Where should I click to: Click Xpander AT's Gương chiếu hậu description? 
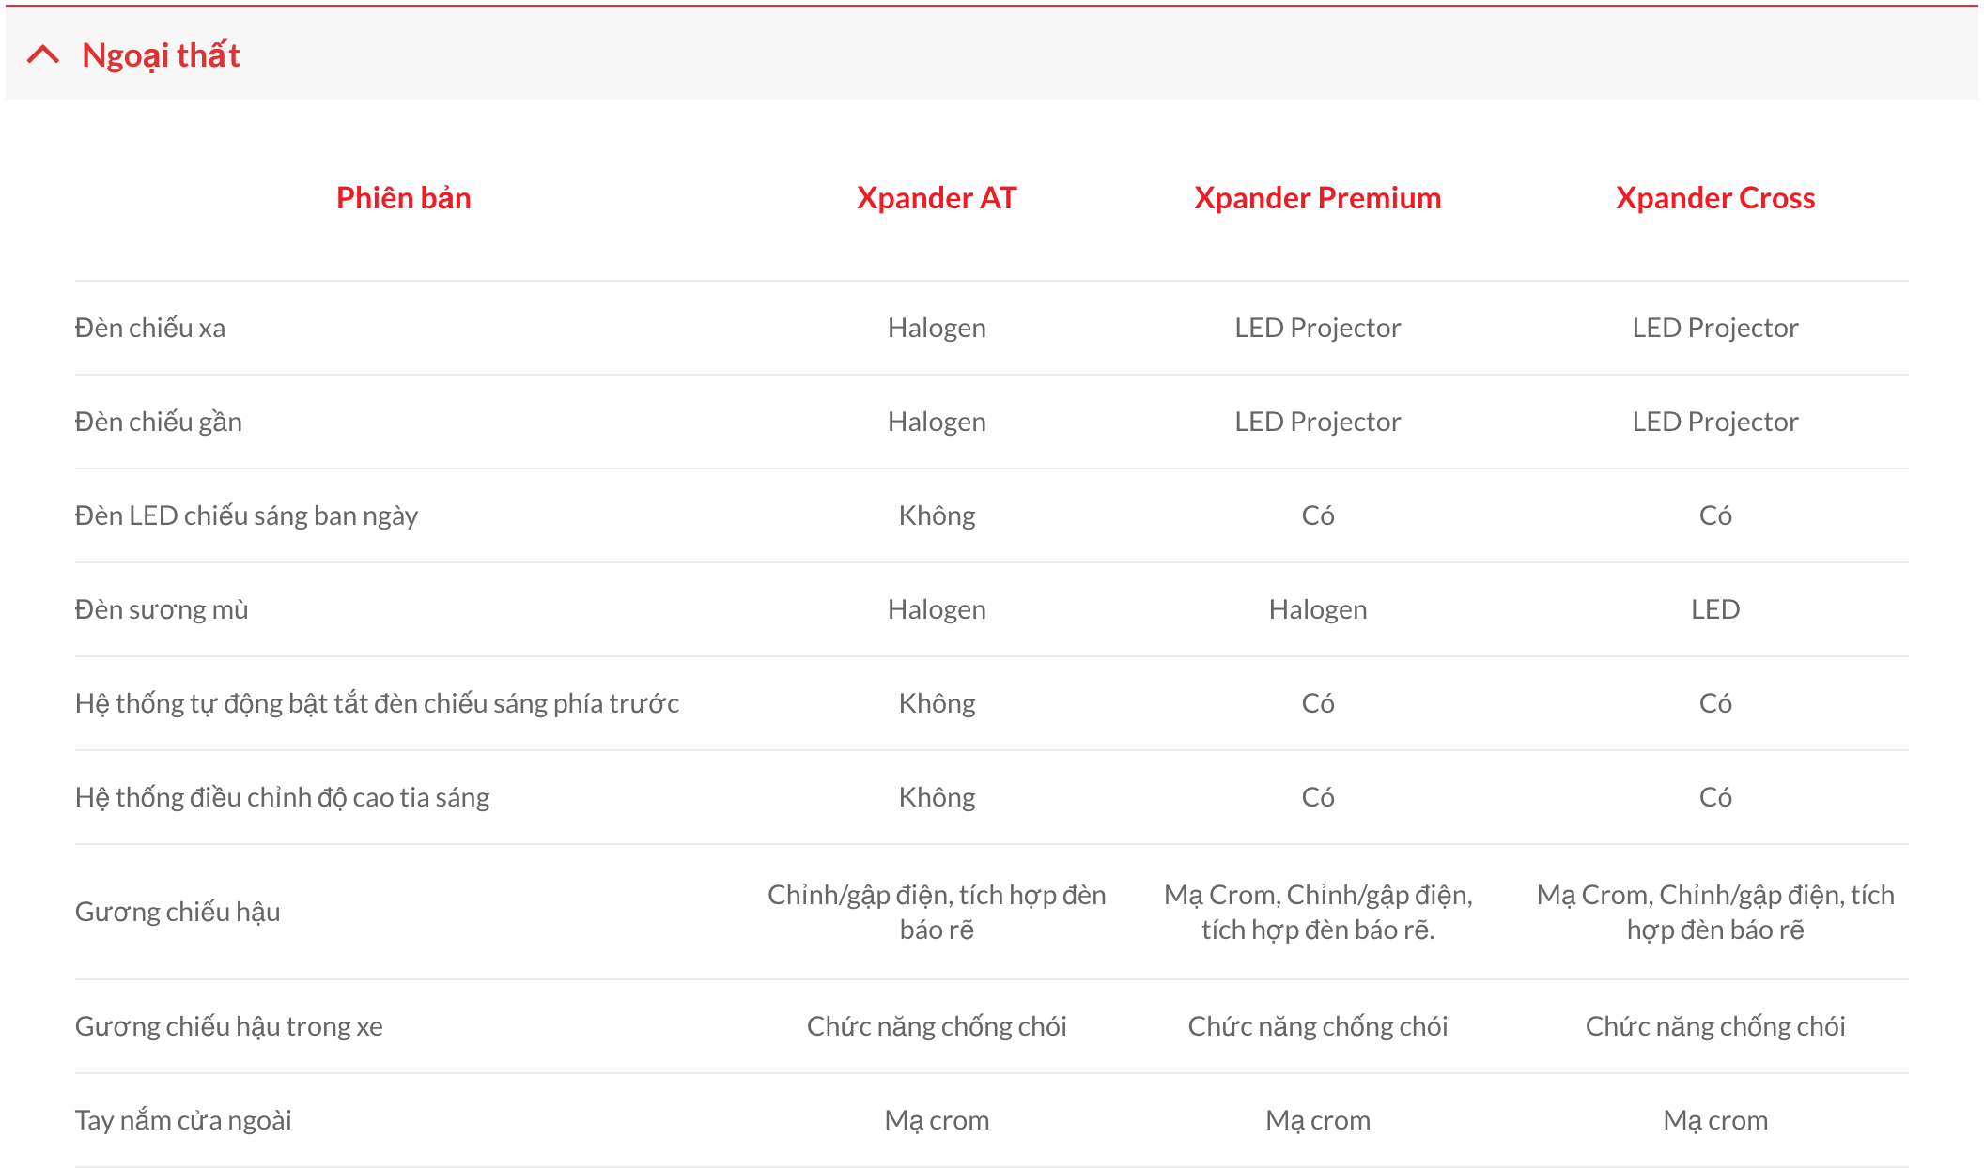(937, 912)
